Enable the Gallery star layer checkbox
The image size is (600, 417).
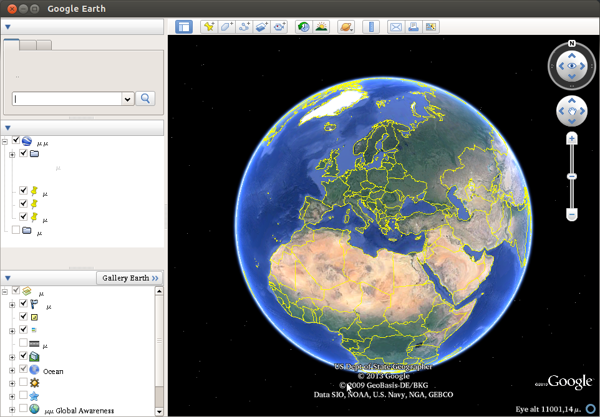coord(23,395)
